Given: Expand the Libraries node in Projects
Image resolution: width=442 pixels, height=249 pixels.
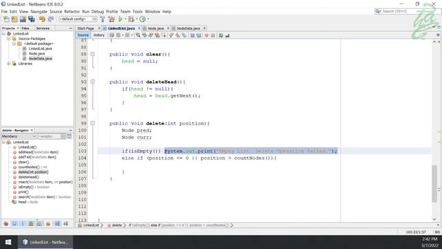Looking at the screenshot, I should tap(9, 64).
